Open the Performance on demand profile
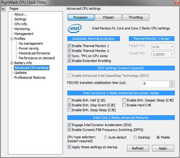Image resolution: width=180 pixels, height=158 pixels. [37, 58]
